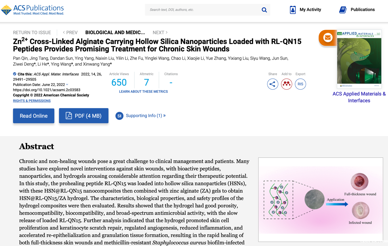Focus the search text input field
The width and height of the screenshot is (388, 246).
(x=202, y=10)
